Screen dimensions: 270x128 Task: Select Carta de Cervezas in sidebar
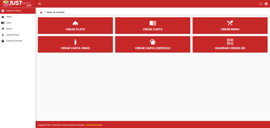[14, 41]
